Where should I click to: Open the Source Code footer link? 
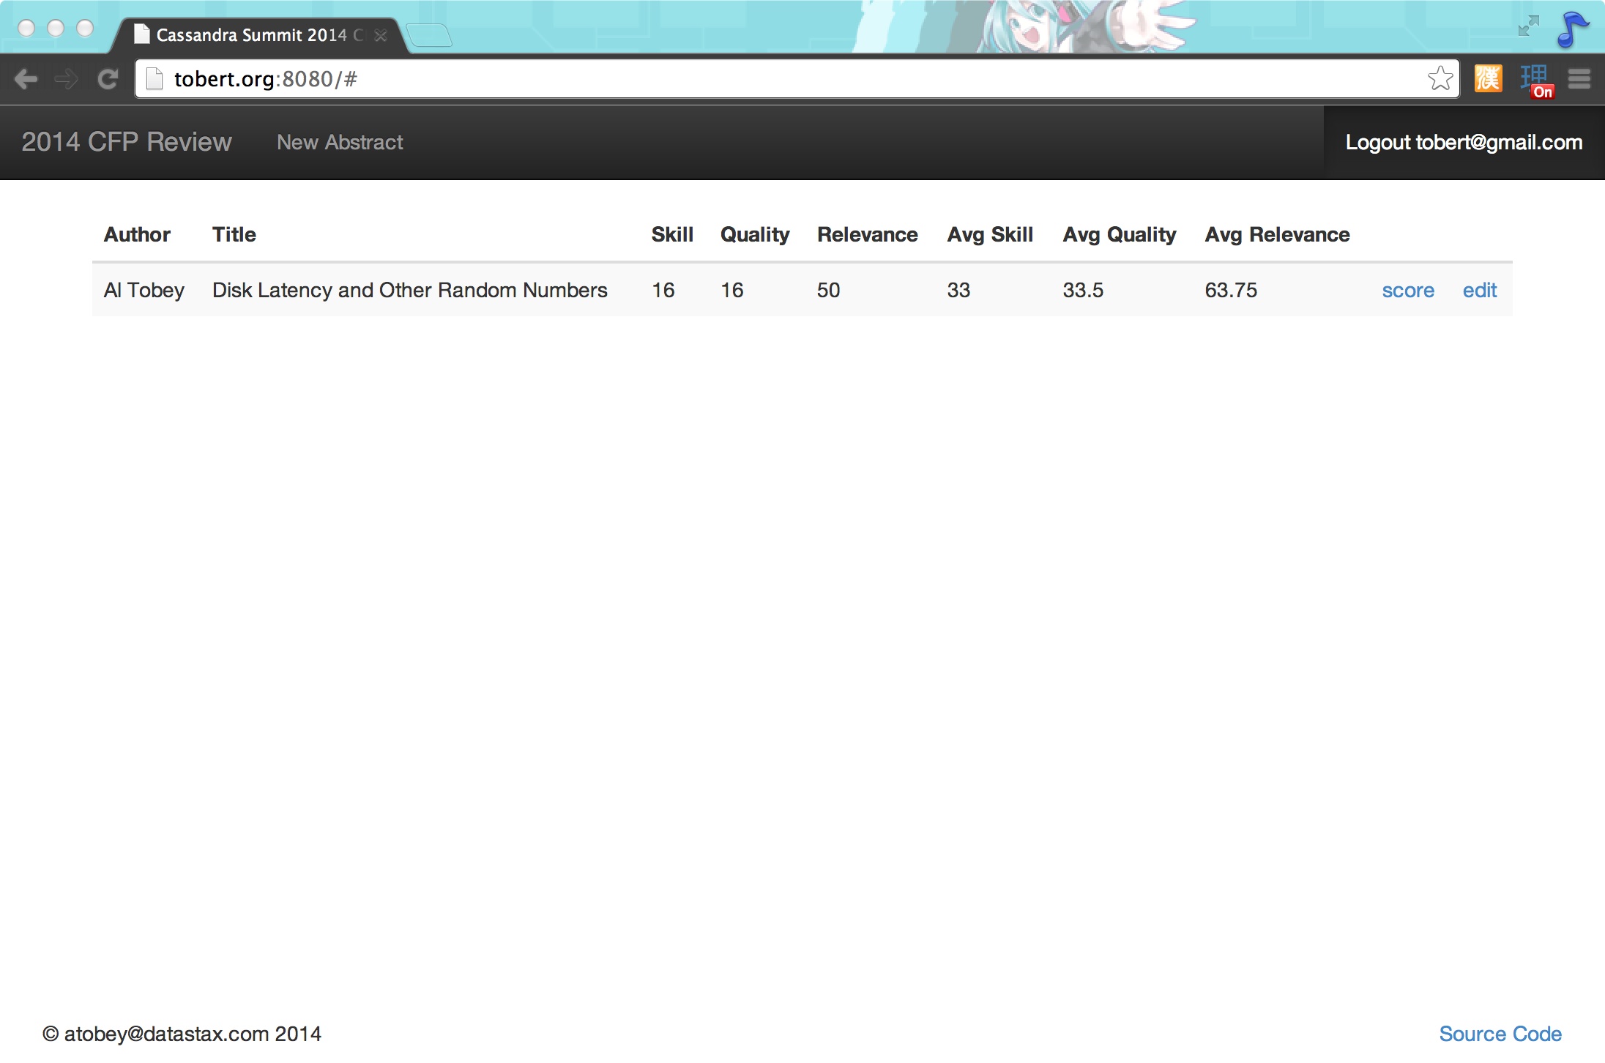(1500, 1034)
